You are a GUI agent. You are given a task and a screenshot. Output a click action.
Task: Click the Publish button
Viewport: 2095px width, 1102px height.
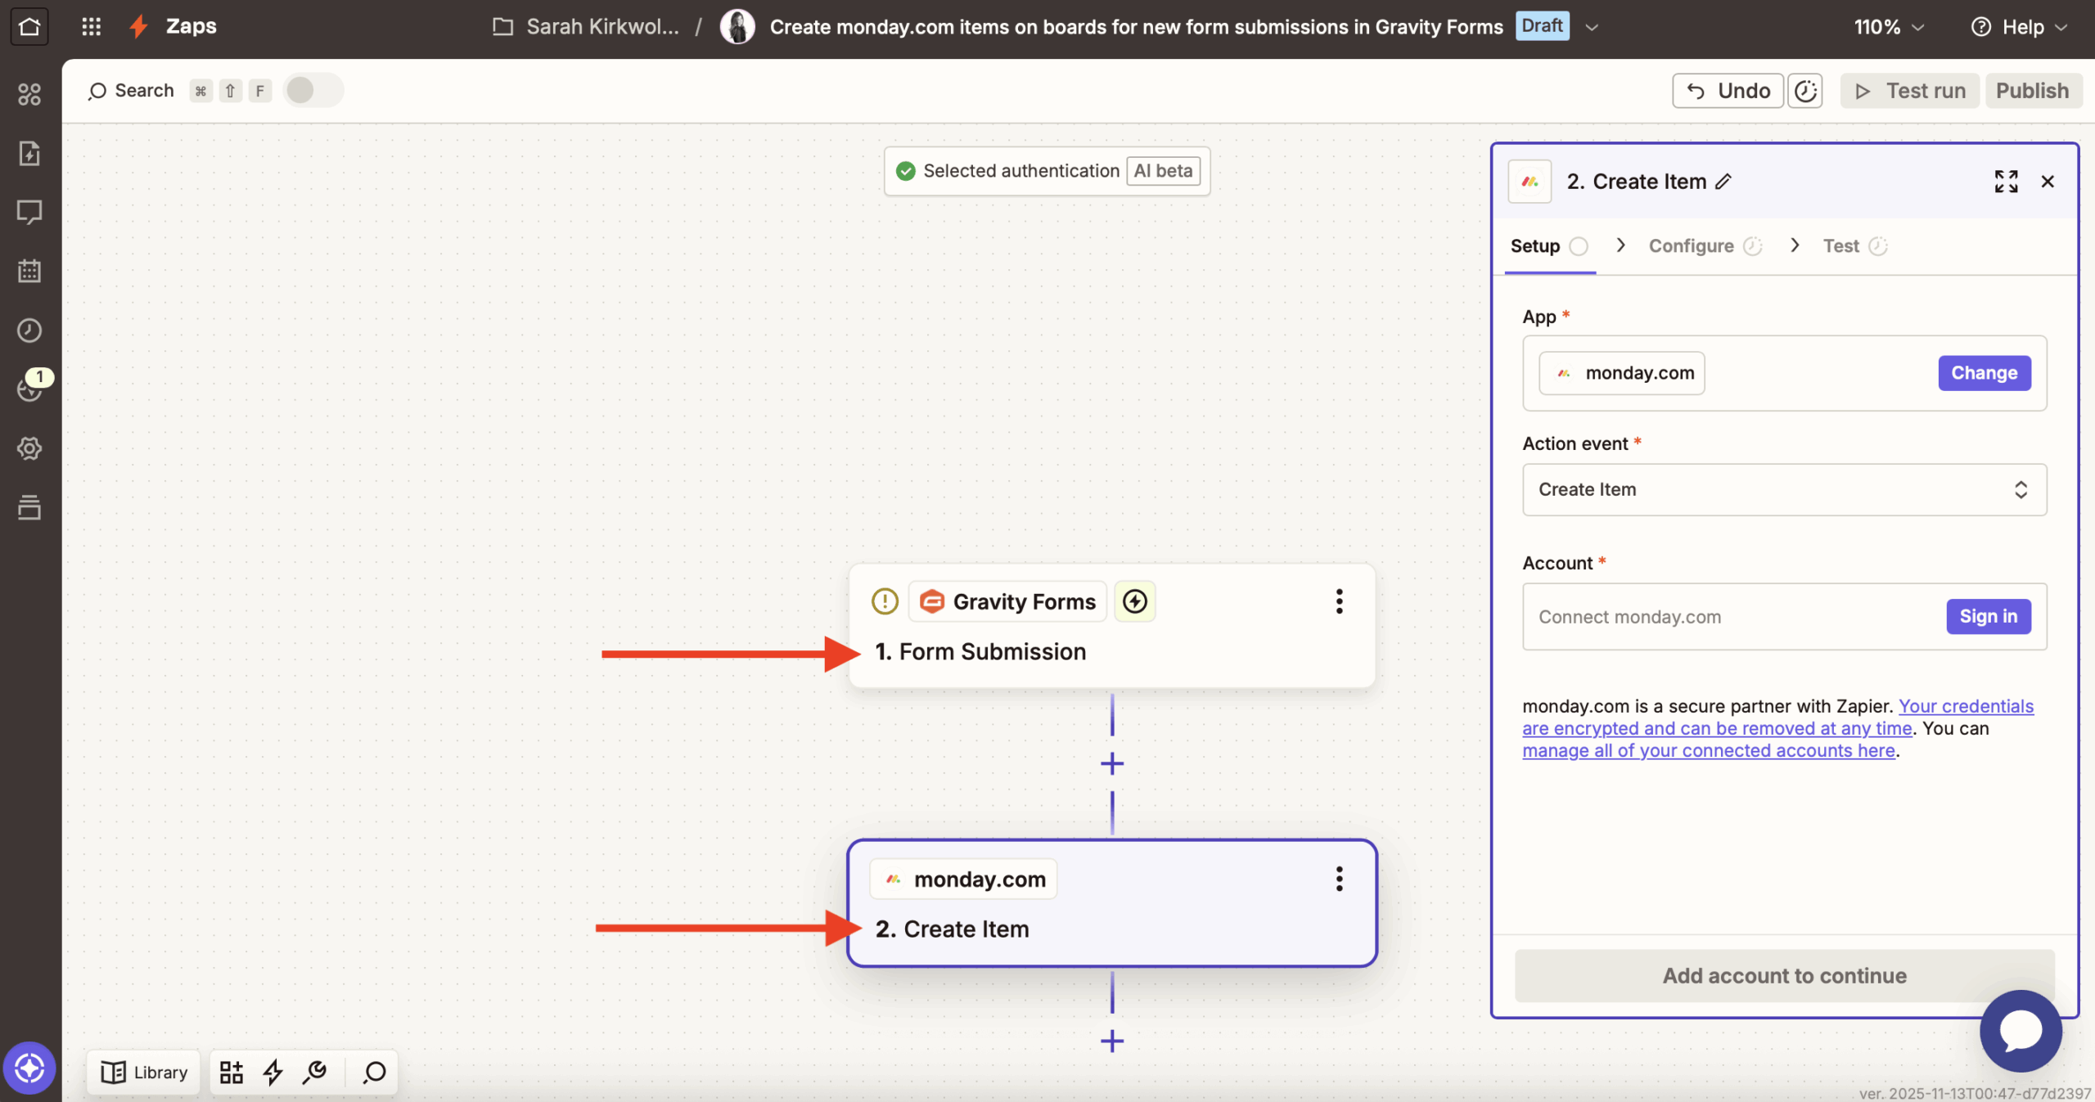[x=2032, y=90]
